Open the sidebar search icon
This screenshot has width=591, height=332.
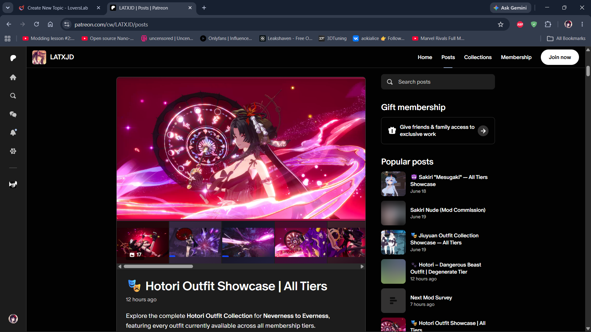13,96
